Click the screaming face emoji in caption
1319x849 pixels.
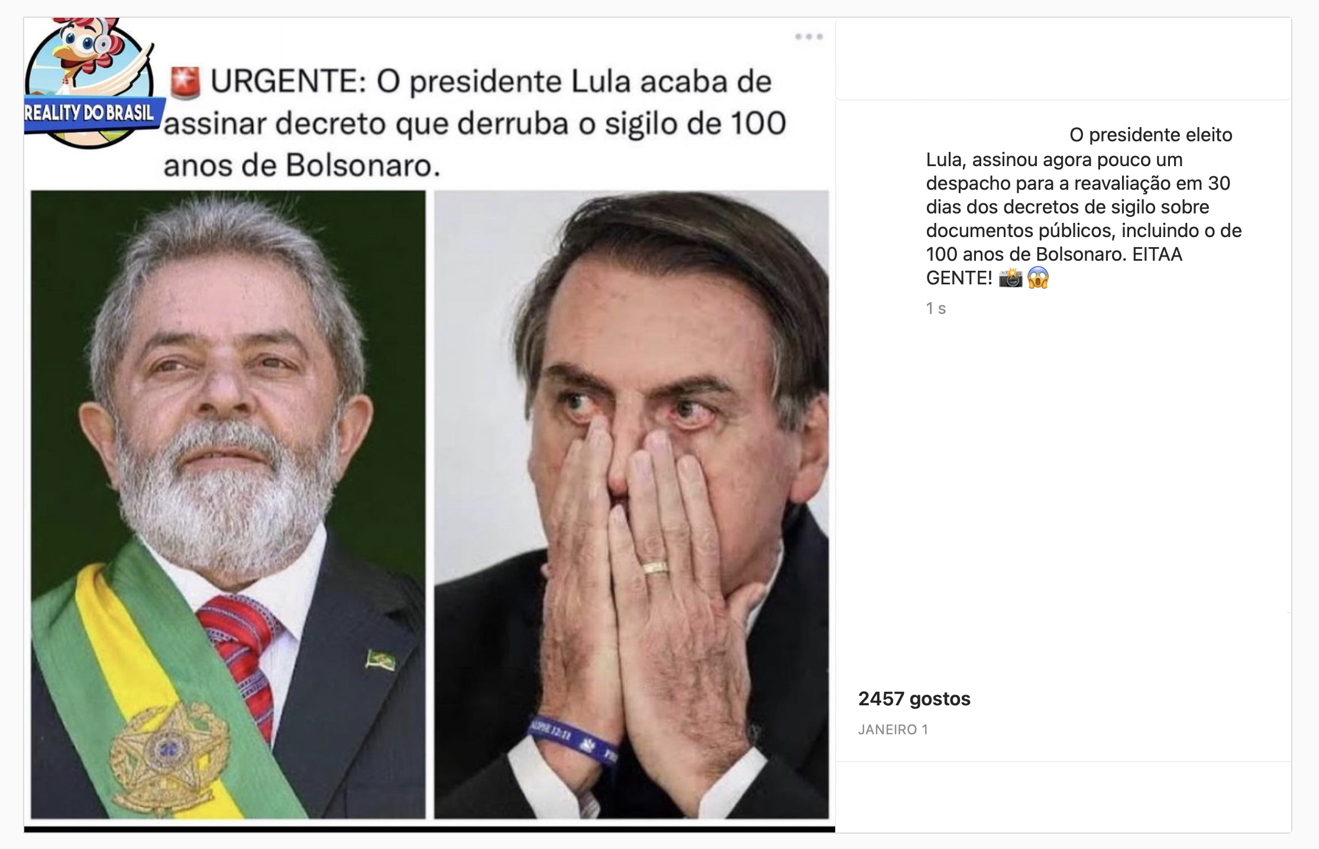coord(1038,277)
